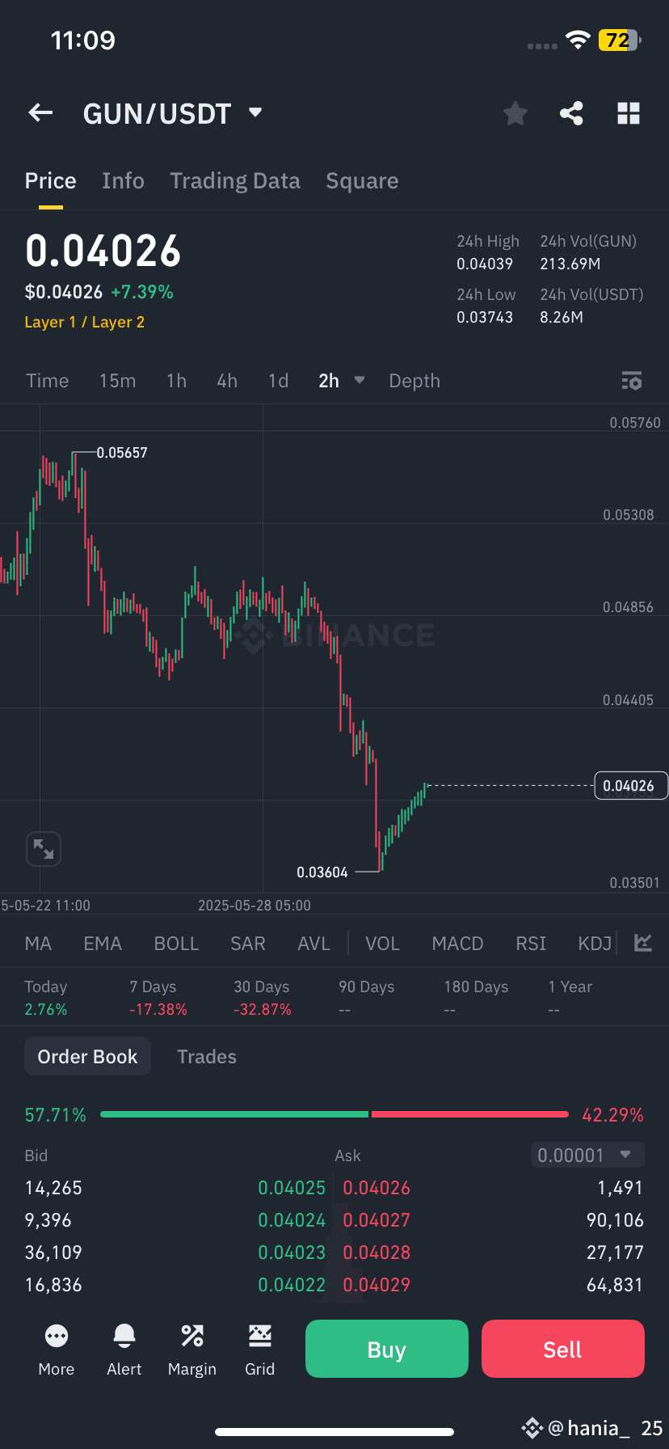Tap the 30 Days -32.87% performance
The height and width of the screenshot is (1449, 669).
click(263, 998)
